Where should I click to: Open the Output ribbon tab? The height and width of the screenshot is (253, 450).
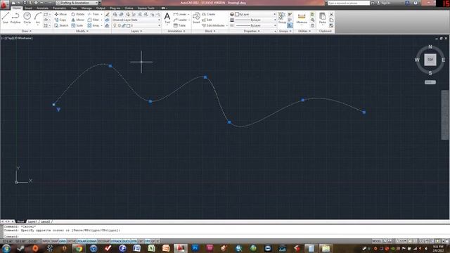click(101, 8)
